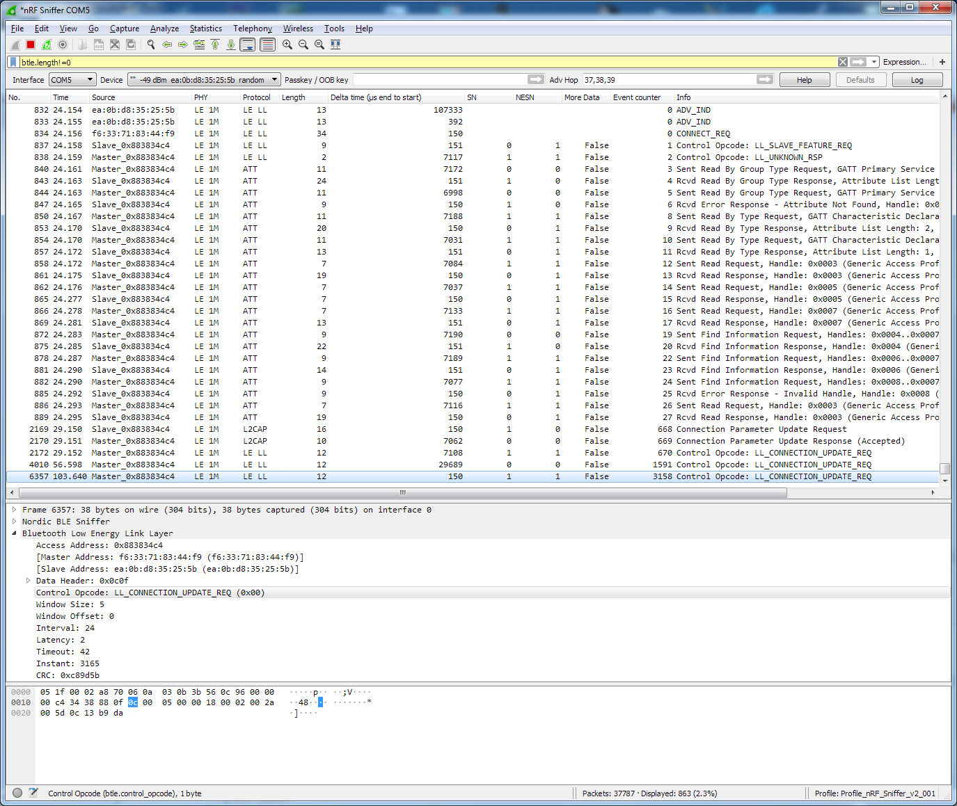Click the go to bottom arrow icon
Viewport: 957px width, 806px height.
pos(231,45)
